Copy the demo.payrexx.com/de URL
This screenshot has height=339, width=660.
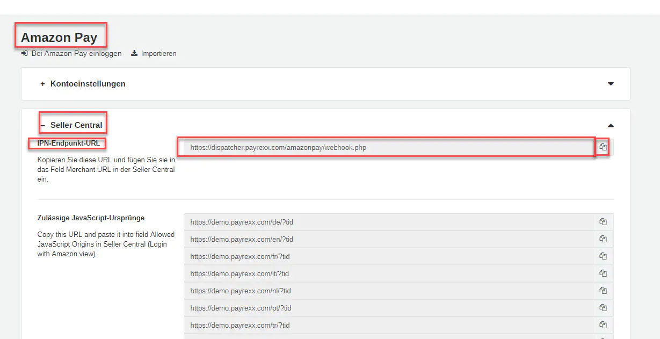(x=603, y=222)
